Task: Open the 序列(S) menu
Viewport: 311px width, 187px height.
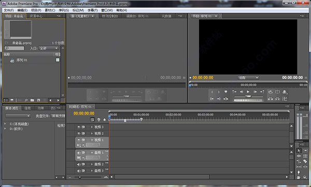Action: tap(64, 10)
